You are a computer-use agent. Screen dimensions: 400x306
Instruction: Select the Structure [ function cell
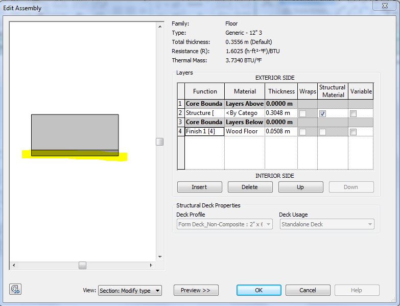(x=204, y=113)
